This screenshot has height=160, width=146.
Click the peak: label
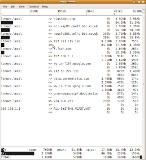point(62,150)
